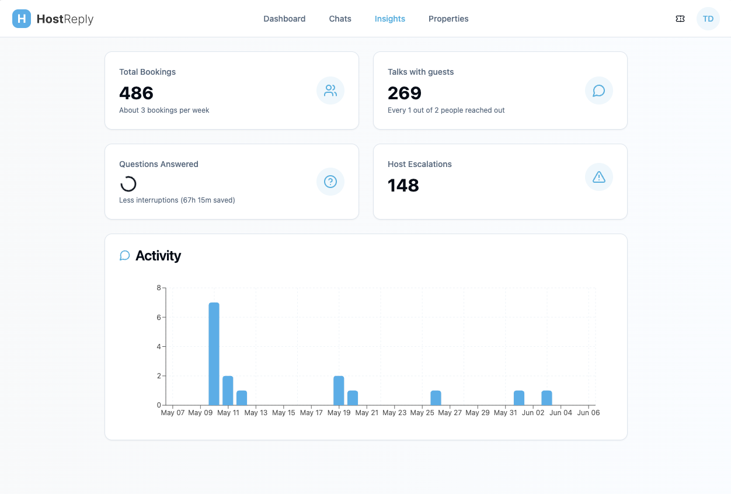Click the warning triangle icon in Host Escalations

point(599,177)
